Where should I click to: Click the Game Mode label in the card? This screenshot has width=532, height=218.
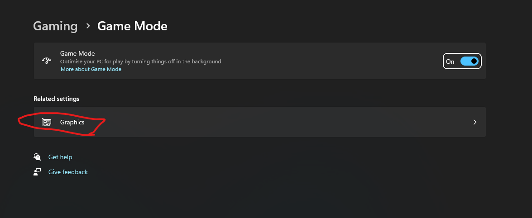tap(77, 53)
